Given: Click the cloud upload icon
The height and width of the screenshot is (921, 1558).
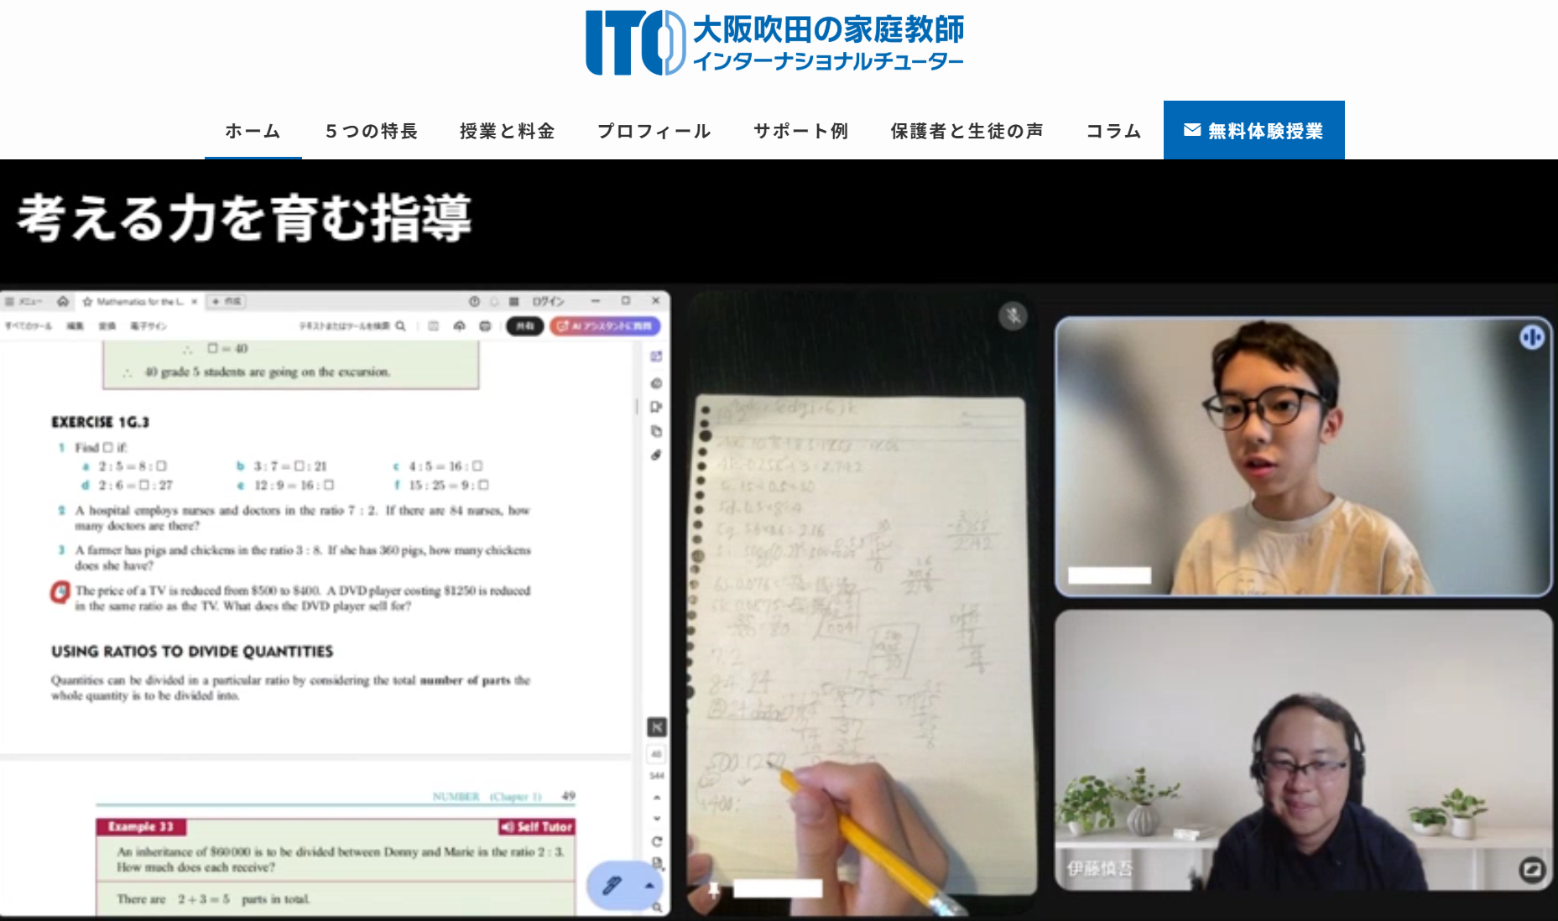Looking at the screenshot, I should 459,325.
